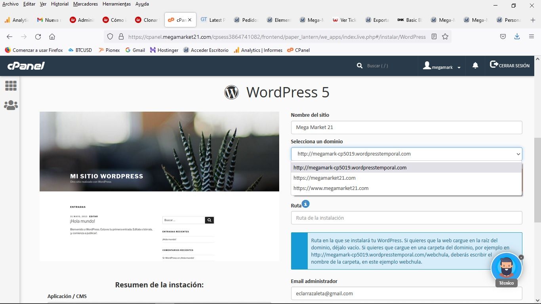Click the shield tracking protection icon
The height and width of the screenshot is (304, 541).
[110, 36]
